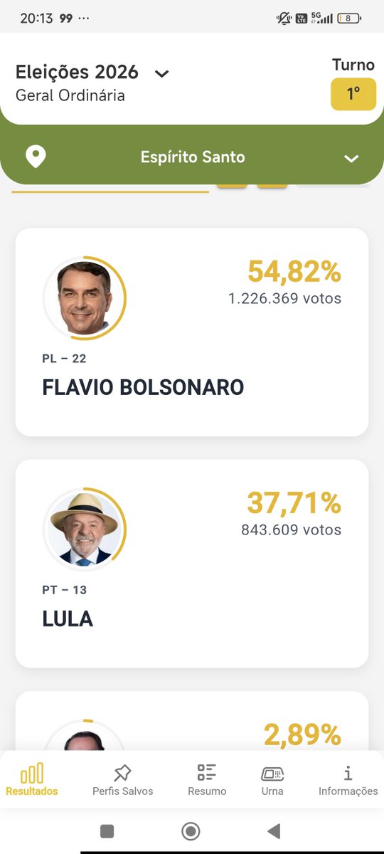
Task: Open the Resultados bar chart icon
Action: (32, 773)
